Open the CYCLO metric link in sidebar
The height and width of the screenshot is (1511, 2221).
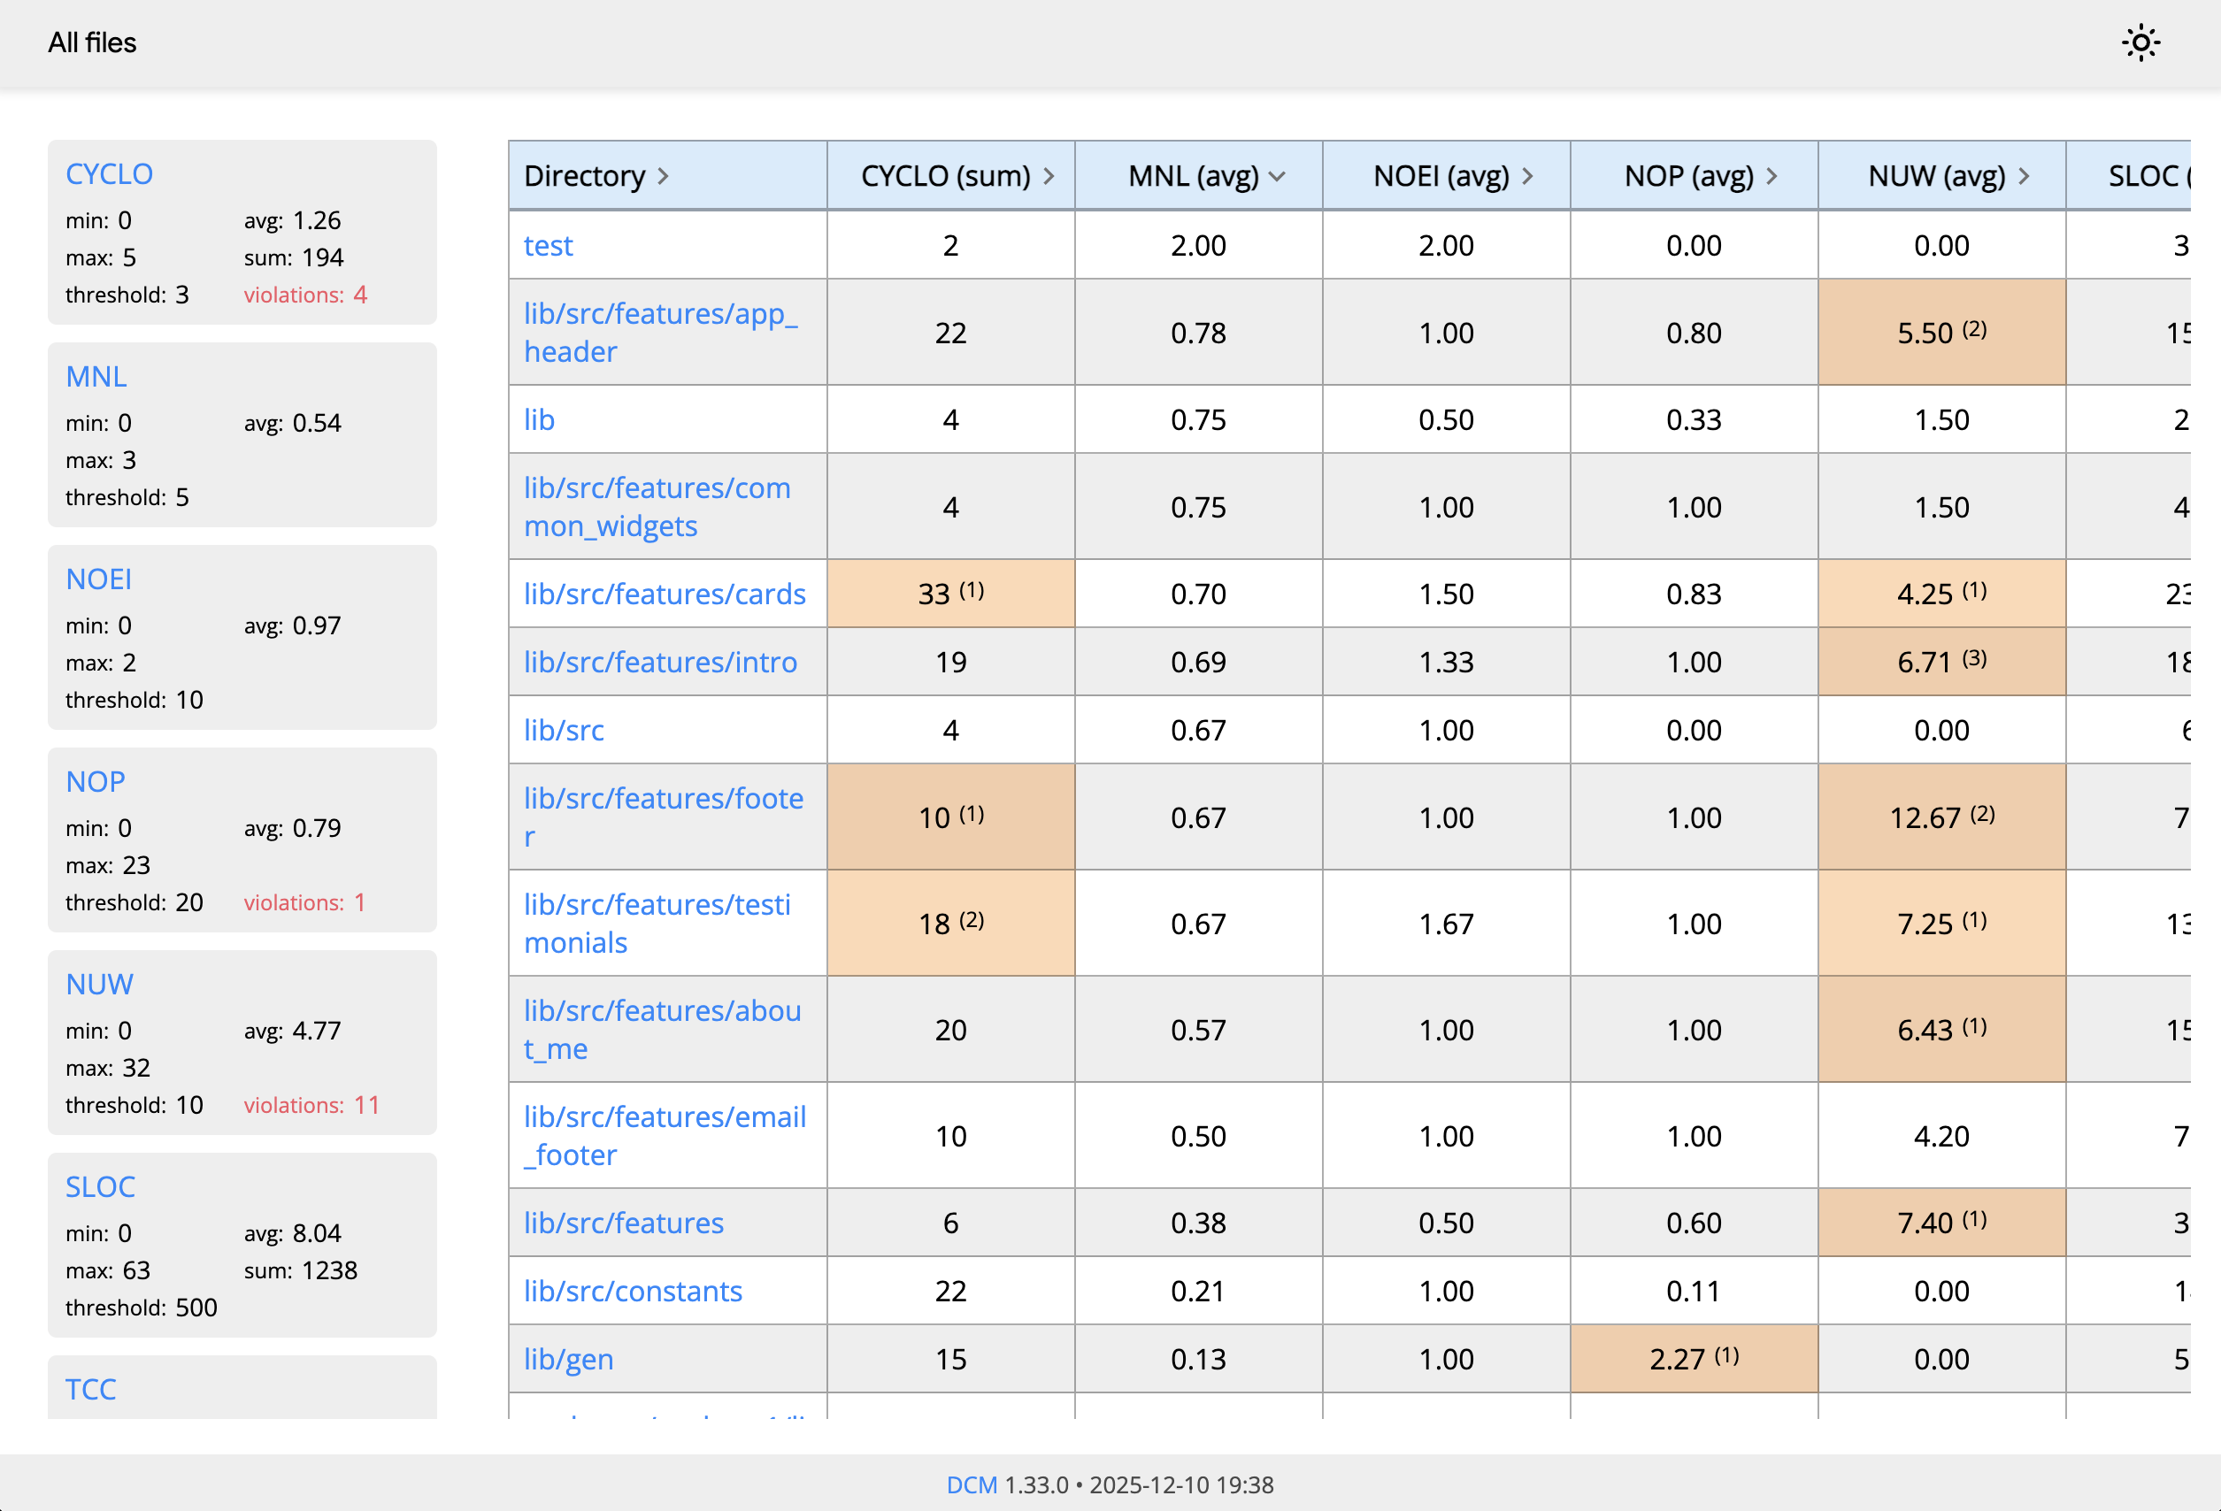click(x=109, y=174)
